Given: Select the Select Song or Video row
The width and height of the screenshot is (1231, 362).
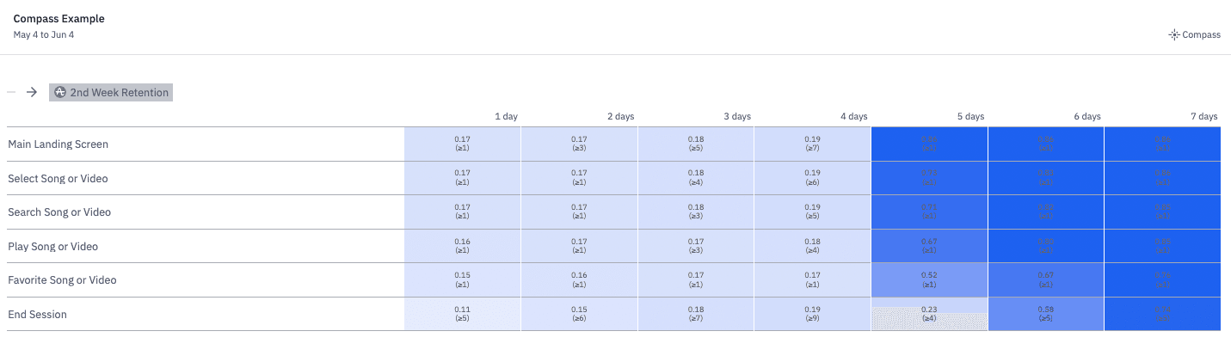Looking at the screenshot, I should tap(58, 179).
